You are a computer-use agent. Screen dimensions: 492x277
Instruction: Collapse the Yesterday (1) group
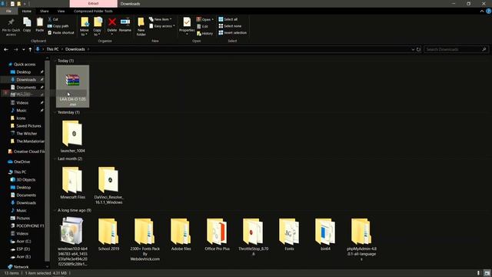coord(55,112)
